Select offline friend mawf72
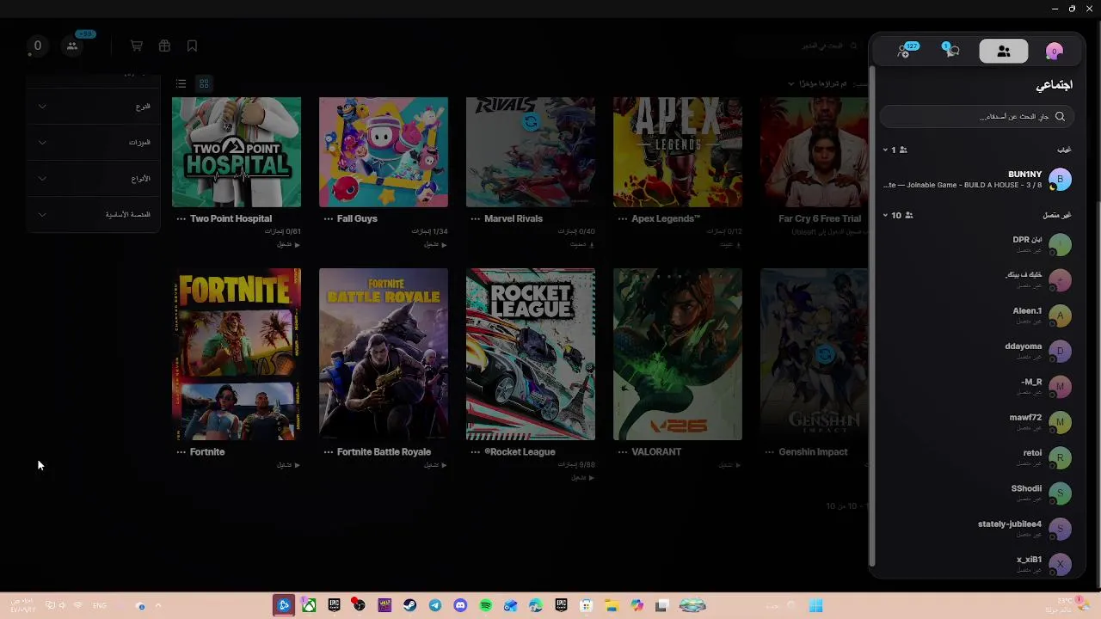1101x619 pixels. pos(976,422)
